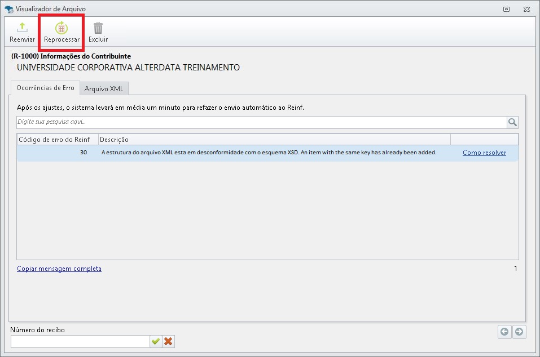Click the 'Descrição' column header
Image resolution: width=540 pixels, height=357 pixels.
coord(274,140)
